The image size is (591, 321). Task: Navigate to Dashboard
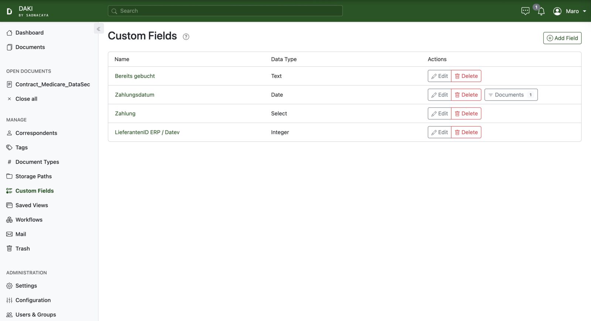(29, 33)
